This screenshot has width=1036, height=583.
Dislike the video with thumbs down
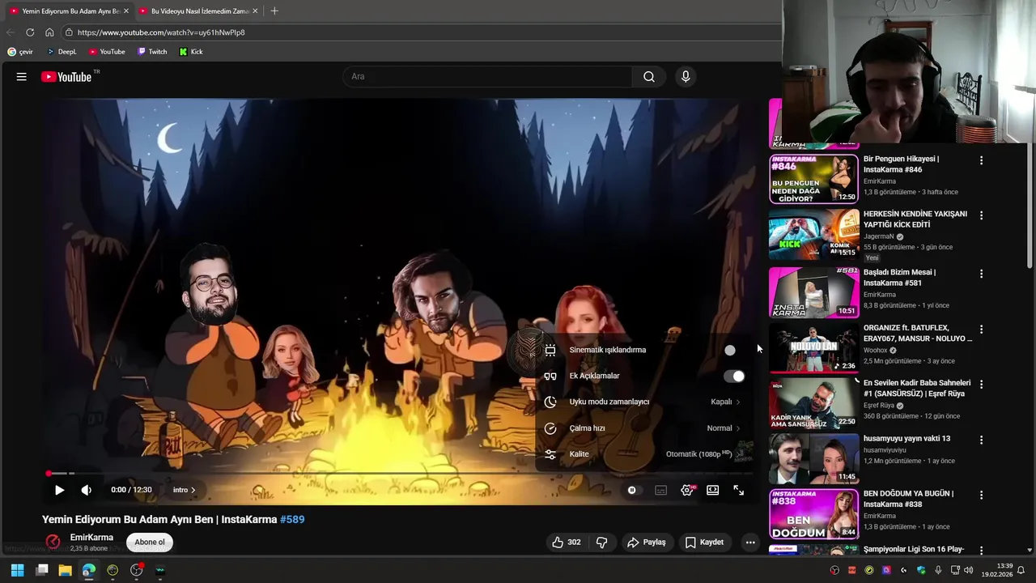[x=601, y=543]
